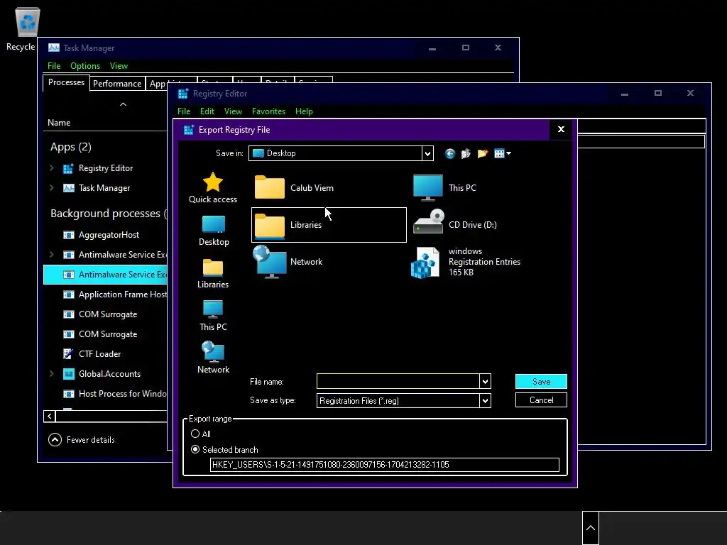727x545 pixels.
Task: Select Desktop in the places sidebar
Action: click(x=214, y=231)
